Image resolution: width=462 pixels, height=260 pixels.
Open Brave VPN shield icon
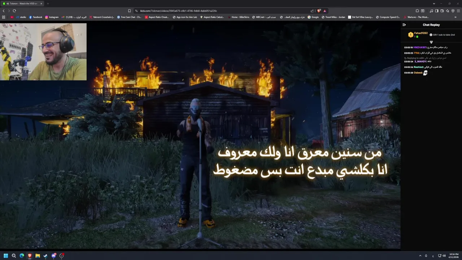(x=453, y=11)
